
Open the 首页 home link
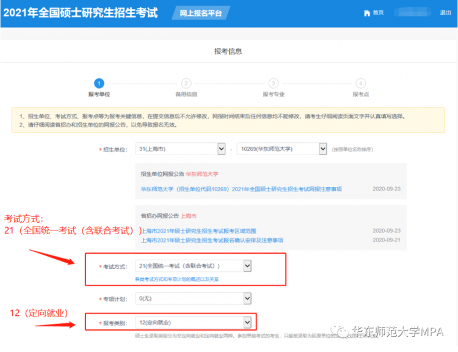(x=378, y=13)
